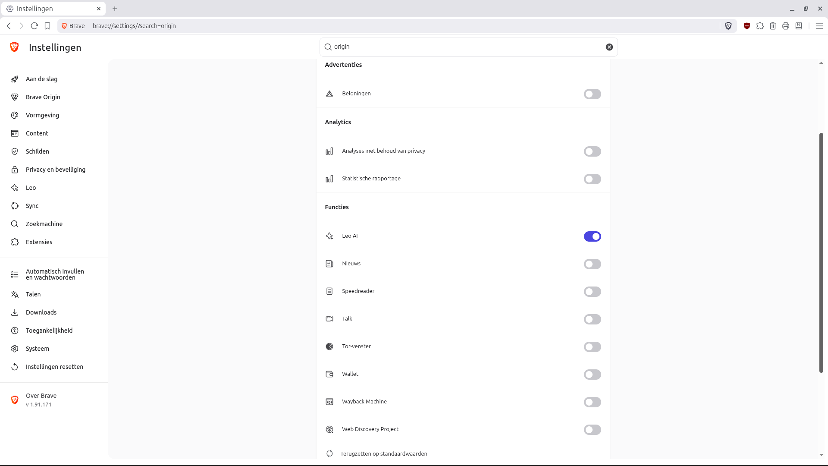
Task: Switch on the Talk toggle
Action: 592,319
